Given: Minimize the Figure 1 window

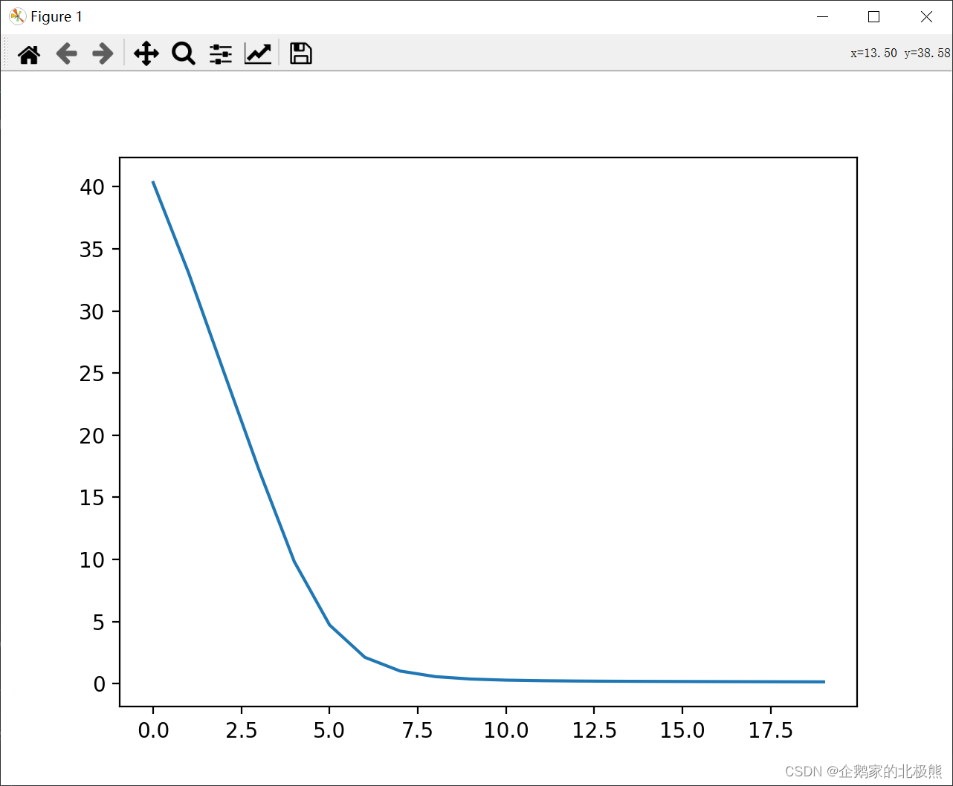Looking at the screenshot, I should pyautogui.click(x=822, y=16).
